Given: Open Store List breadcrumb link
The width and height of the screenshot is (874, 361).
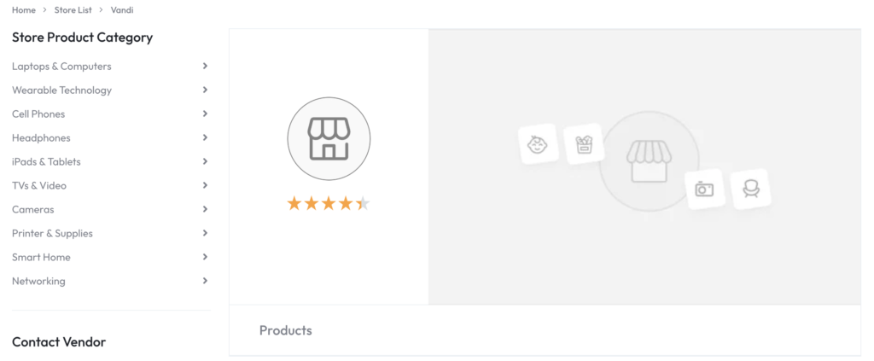Looking at the screenshot, I should coord(73,10).
